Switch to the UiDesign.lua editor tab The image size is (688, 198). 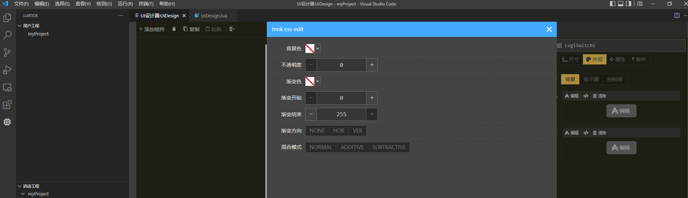coord(214,16)
